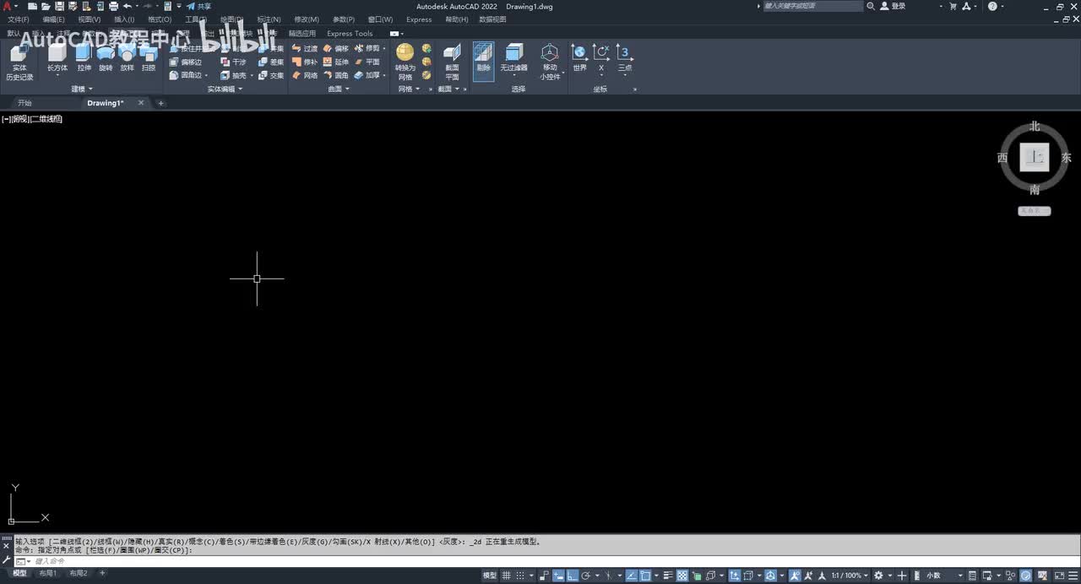The image size is (1081, 584).
Task: Click the surface Offset (偏移) tool
Action: coord(335,49)
